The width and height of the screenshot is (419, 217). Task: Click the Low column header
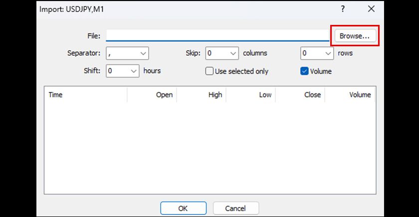[x=251, y=95]
